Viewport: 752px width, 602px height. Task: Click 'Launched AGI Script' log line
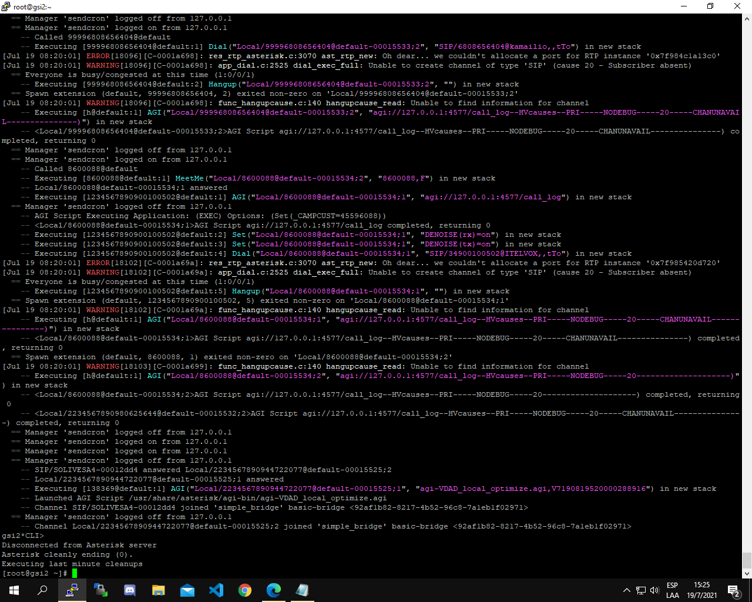point(204,498)
